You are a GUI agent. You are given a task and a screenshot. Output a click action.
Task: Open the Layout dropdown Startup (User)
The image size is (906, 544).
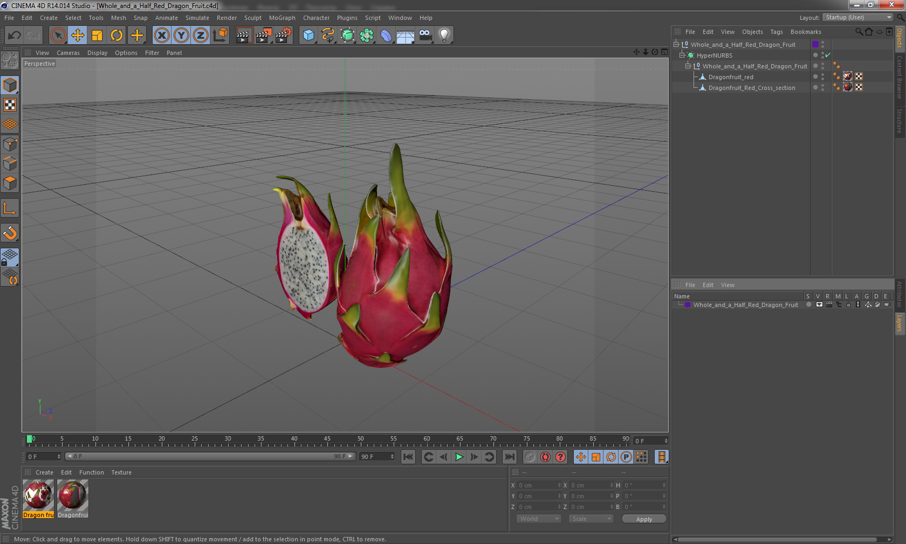pos(858,17)
